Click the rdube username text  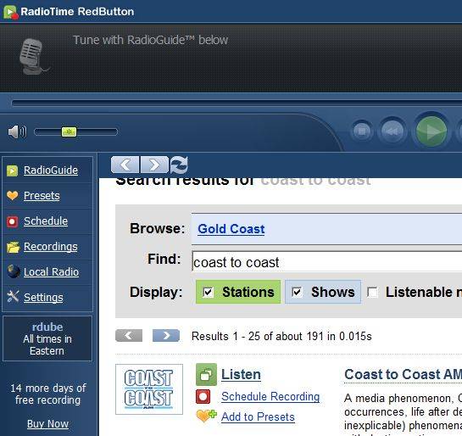[47, 327]
